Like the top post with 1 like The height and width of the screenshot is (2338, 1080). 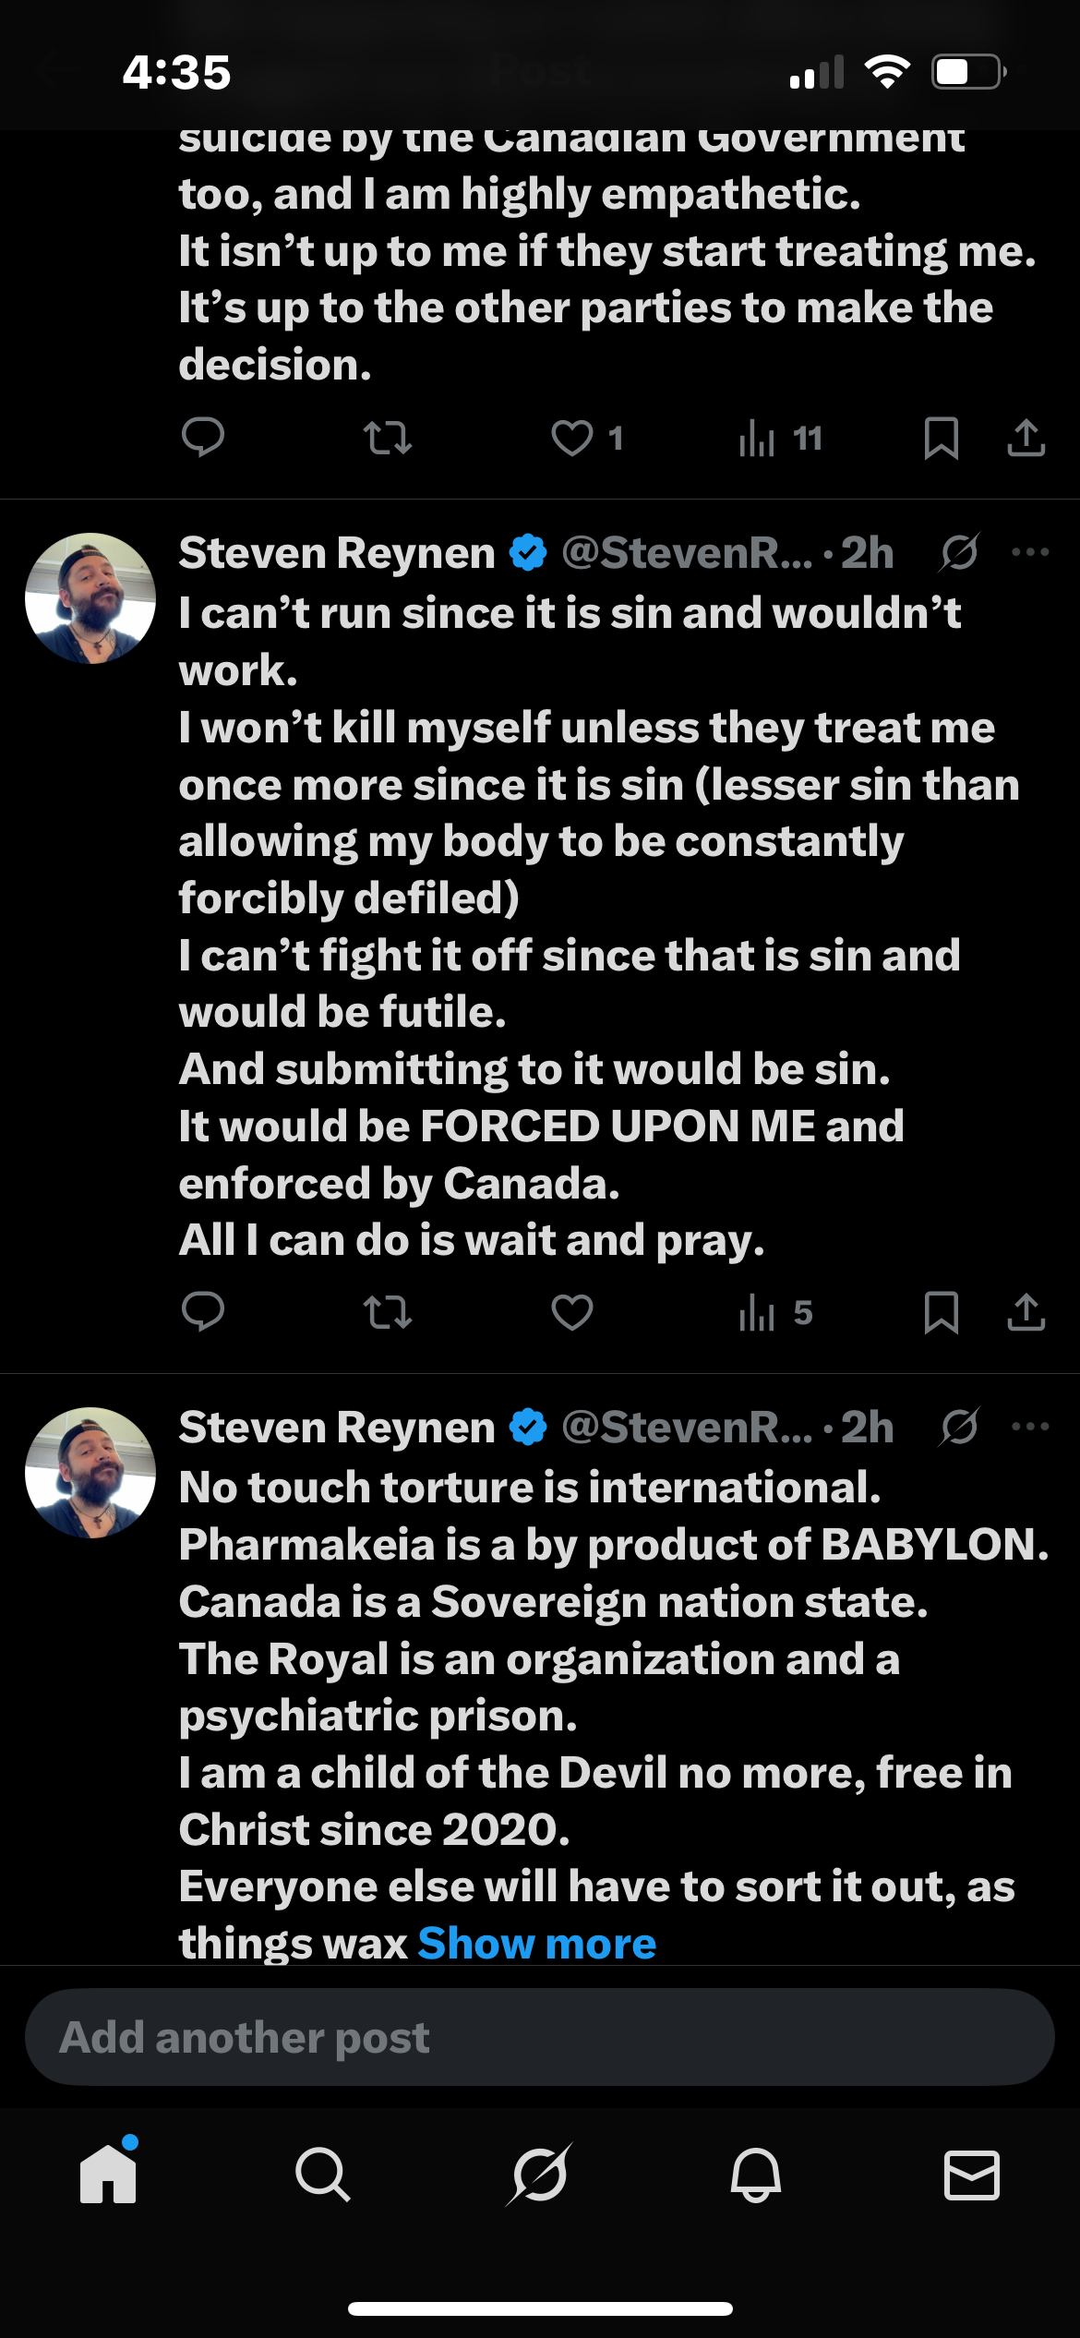(572, 438)
